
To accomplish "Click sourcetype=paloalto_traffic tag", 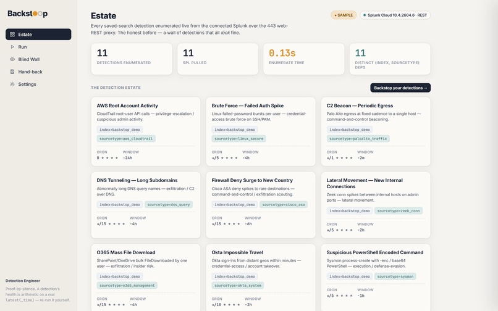I will [358, 139].
